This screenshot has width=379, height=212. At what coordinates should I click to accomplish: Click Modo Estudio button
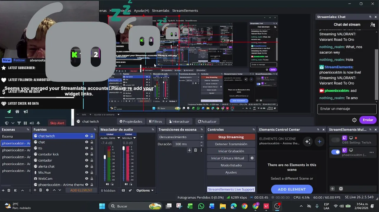tap(231, 165)
